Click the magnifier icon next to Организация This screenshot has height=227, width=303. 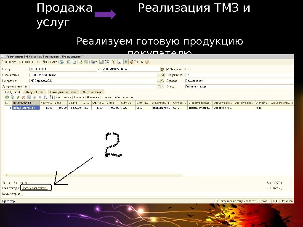(163, 75)
